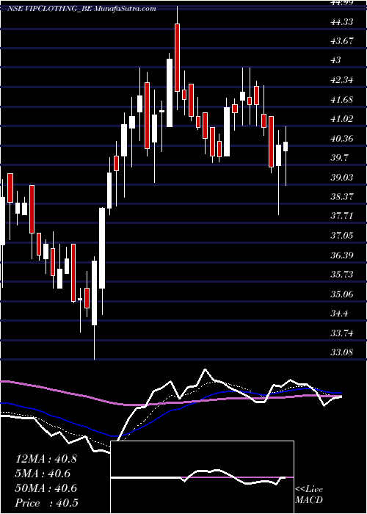Click the tallest red candlestick at the chart peak
Viewport: 367px width, 514px height.
pos(178,57)
